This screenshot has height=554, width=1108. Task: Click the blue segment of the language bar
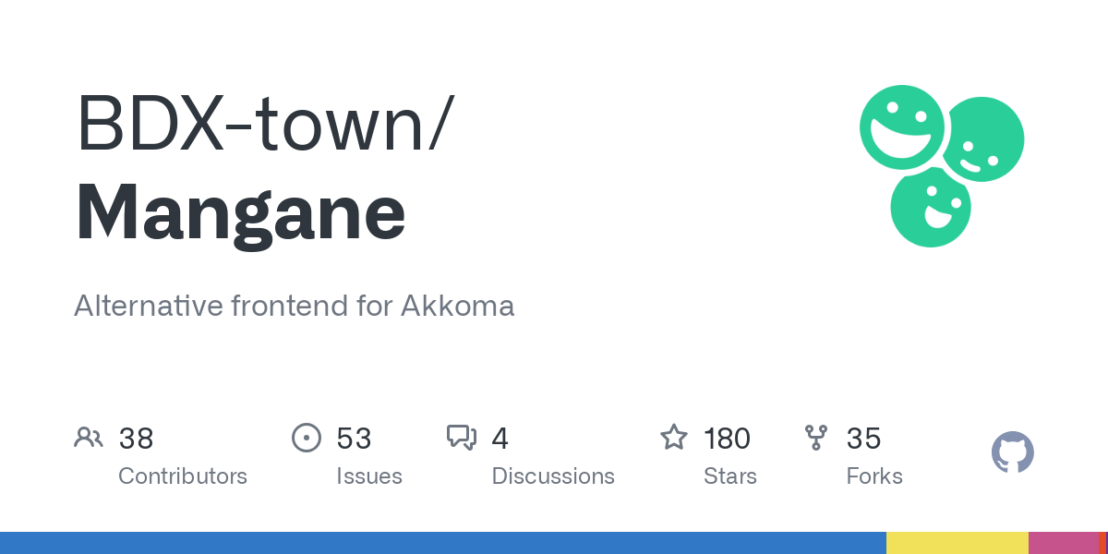pos(443,543)
